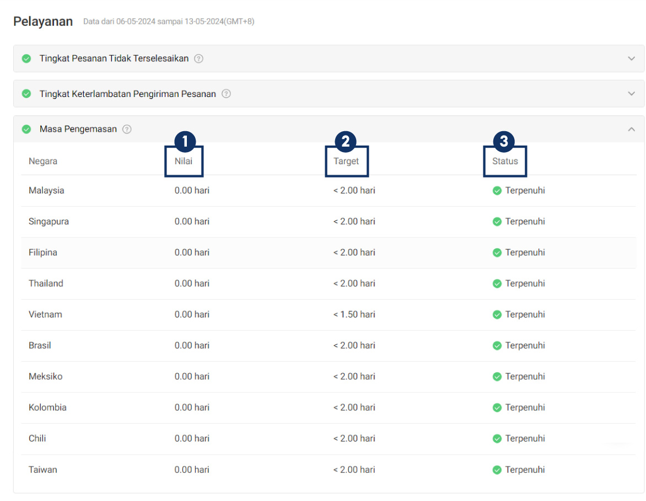
Task: Click the green status check in Meksiko row
Action: (x=497, y=376)
